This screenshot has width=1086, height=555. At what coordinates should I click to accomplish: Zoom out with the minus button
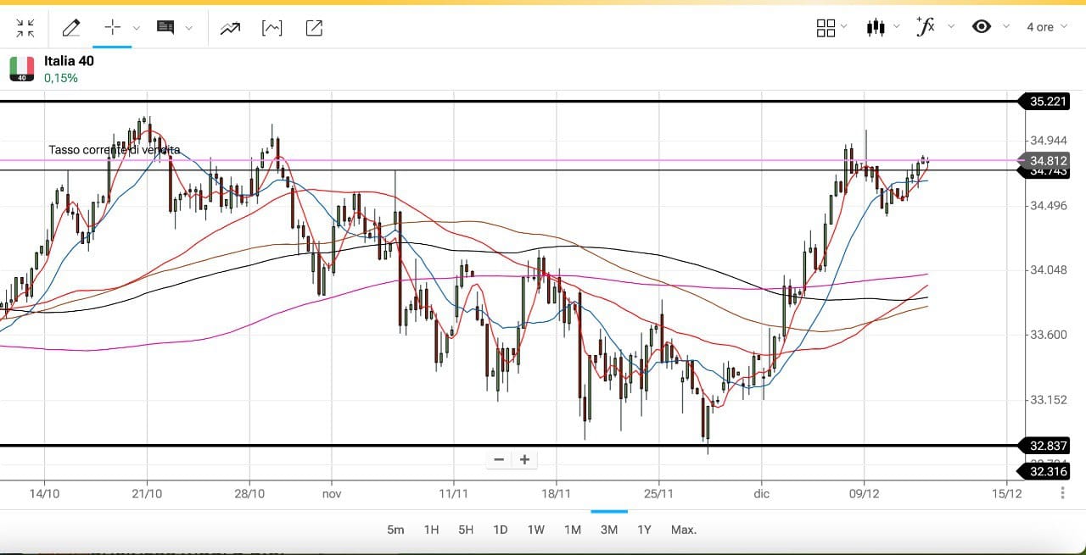(499, 459)
